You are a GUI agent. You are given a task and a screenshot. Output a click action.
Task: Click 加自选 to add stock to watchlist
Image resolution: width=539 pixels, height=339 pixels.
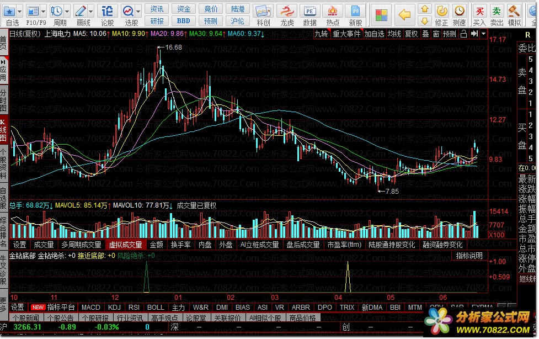tap(375, 34)
